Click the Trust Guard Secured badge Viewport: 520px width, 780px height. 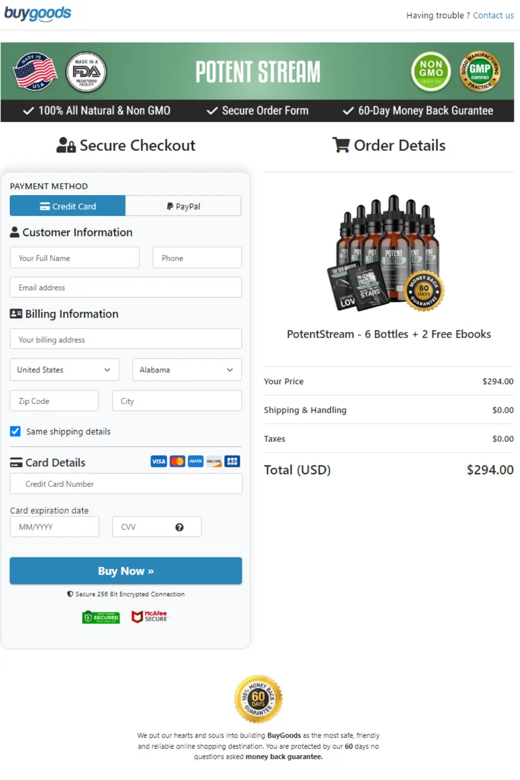(x=101, y=617)
